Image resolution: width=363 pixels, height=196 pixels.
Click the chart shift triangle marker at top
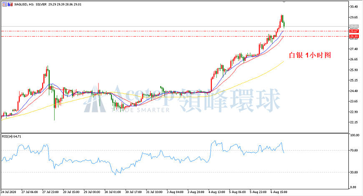coord(284,2)
